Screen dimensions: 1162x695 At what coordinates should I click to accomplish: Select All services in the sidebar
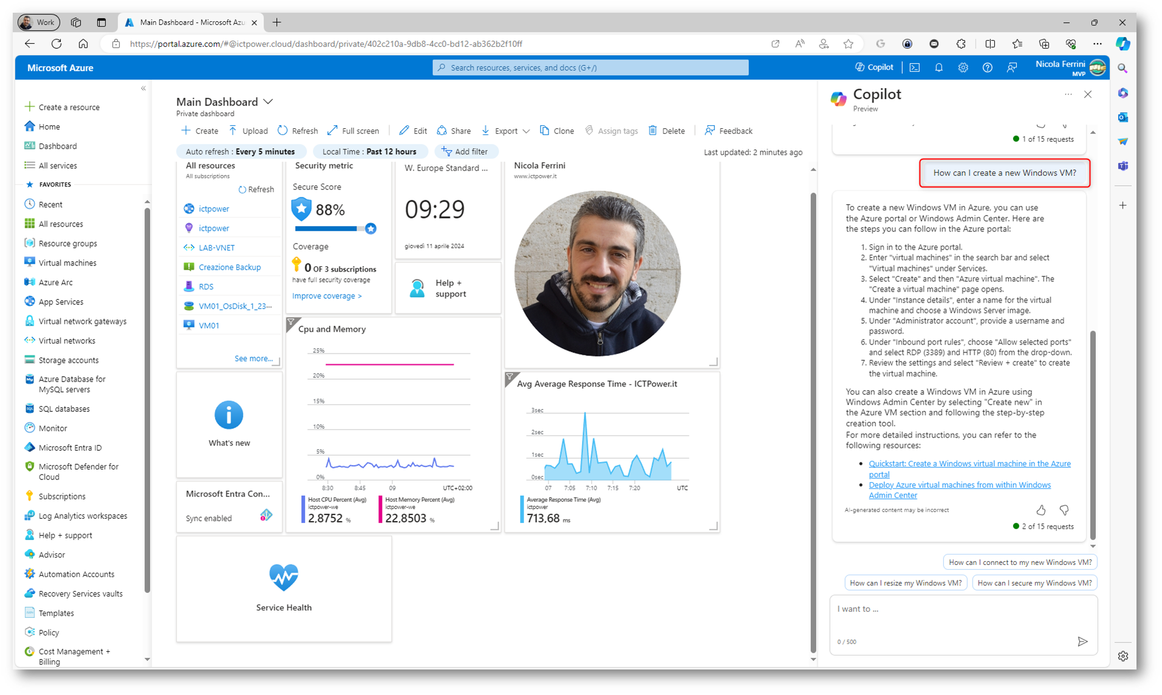click(x=58, y=166)
